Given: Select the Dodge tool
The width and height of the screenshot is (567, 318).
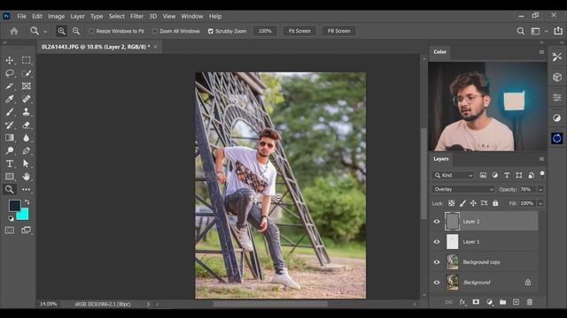Looking at the screenshot, I should point(10,151).
